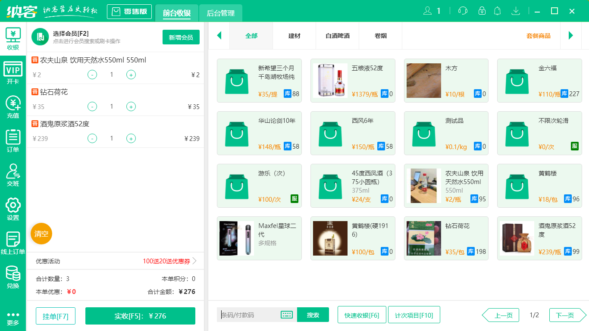Open the 订单 orders panel

point(13,141)
